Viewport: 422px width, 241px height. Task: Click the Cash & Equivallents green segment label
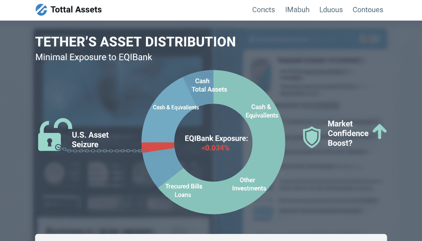coord(262,111)
